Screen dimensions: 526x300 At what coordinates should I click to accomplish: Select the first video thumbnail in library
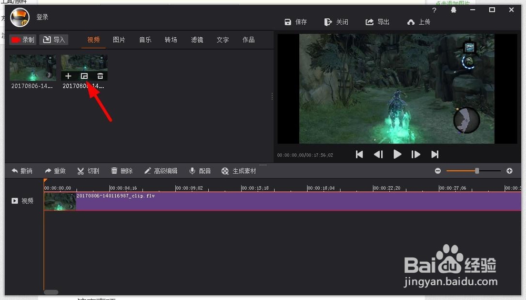33,68
